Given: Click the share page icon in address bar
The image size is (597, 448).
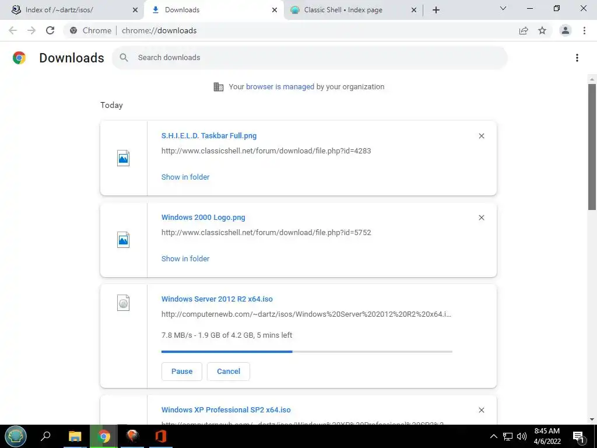Looking at the screenshot, I should [524, 30].
